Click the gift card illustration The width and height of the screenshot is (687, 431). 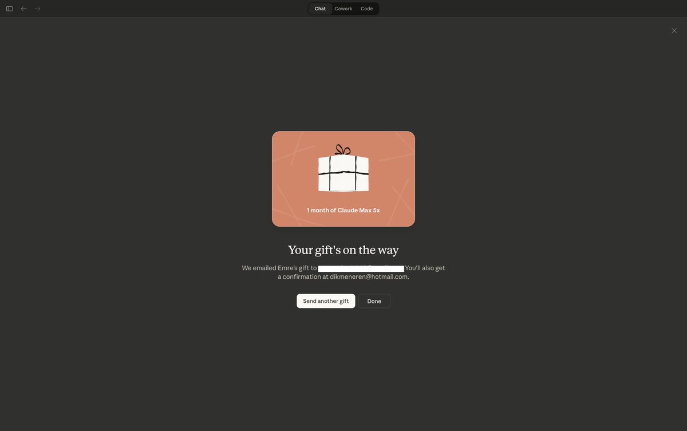(343, 179)
